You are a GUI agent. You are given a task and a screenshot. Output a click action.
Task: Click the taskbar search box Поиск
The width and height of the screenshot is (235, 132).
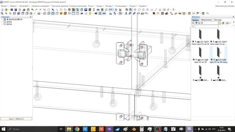pos(32,129)
